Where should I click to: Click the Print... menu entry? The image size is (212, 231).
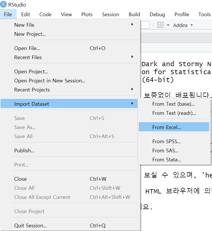click(69, 165)
